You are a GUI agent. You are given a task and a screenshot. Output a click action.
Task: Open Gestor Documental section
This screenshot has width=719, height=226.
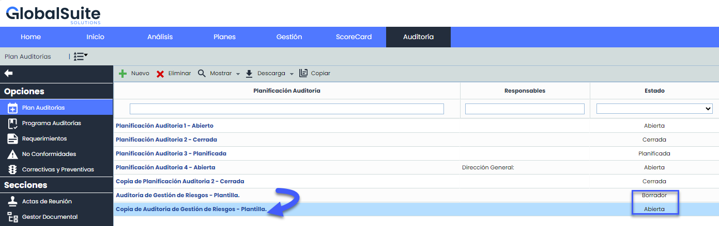(50, 217)
